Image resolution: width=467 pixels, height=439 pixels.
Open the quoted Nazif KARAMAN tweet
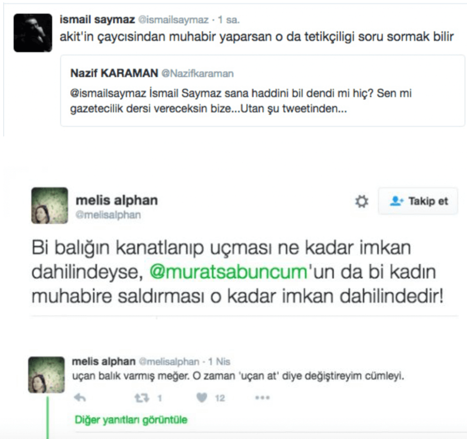tap(262, 91)
